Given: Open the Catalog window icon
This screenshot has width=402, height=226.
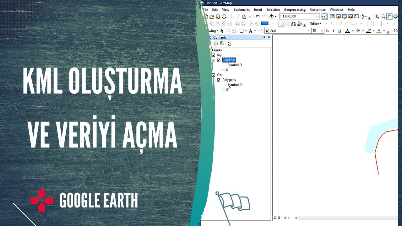Looking at the screenshot, I should click(x=338, y=17).
